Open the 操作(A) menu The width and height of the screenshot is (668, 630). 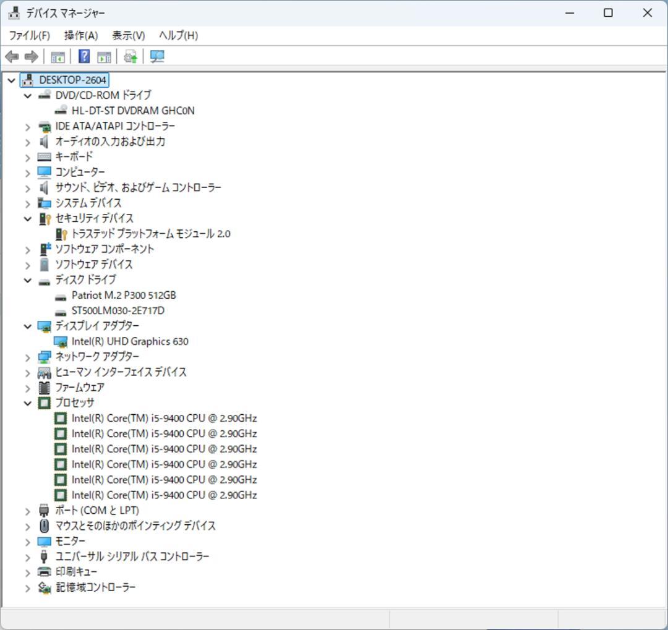pos(80,35)
